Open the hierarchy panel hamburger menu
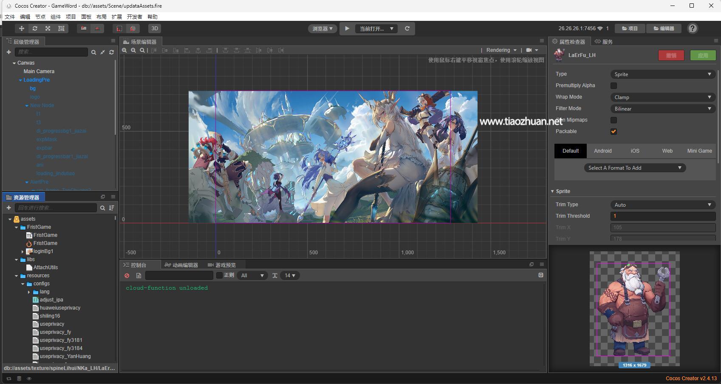 [x=113, y=41]
